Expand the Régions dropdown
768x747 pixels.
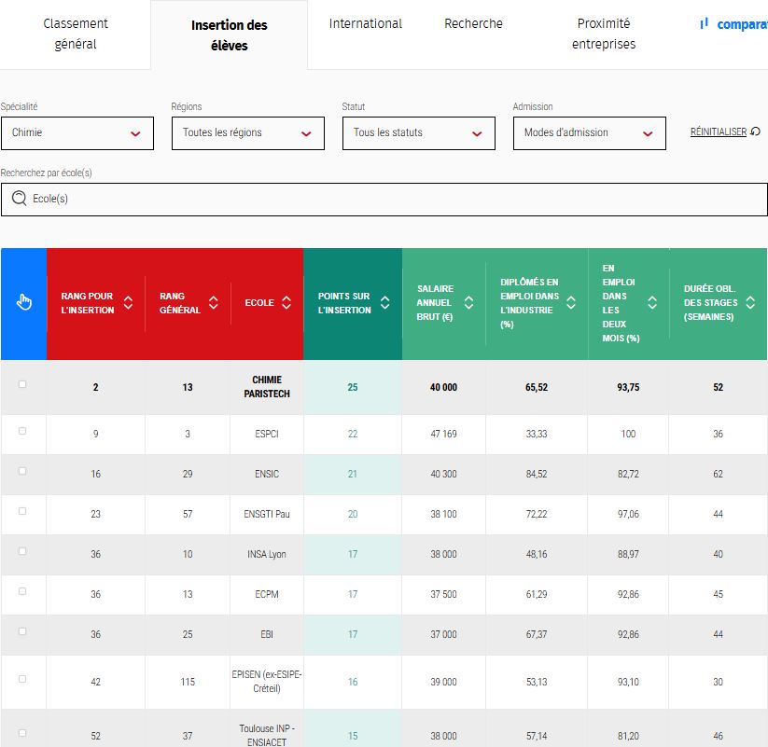pos(247,133)
